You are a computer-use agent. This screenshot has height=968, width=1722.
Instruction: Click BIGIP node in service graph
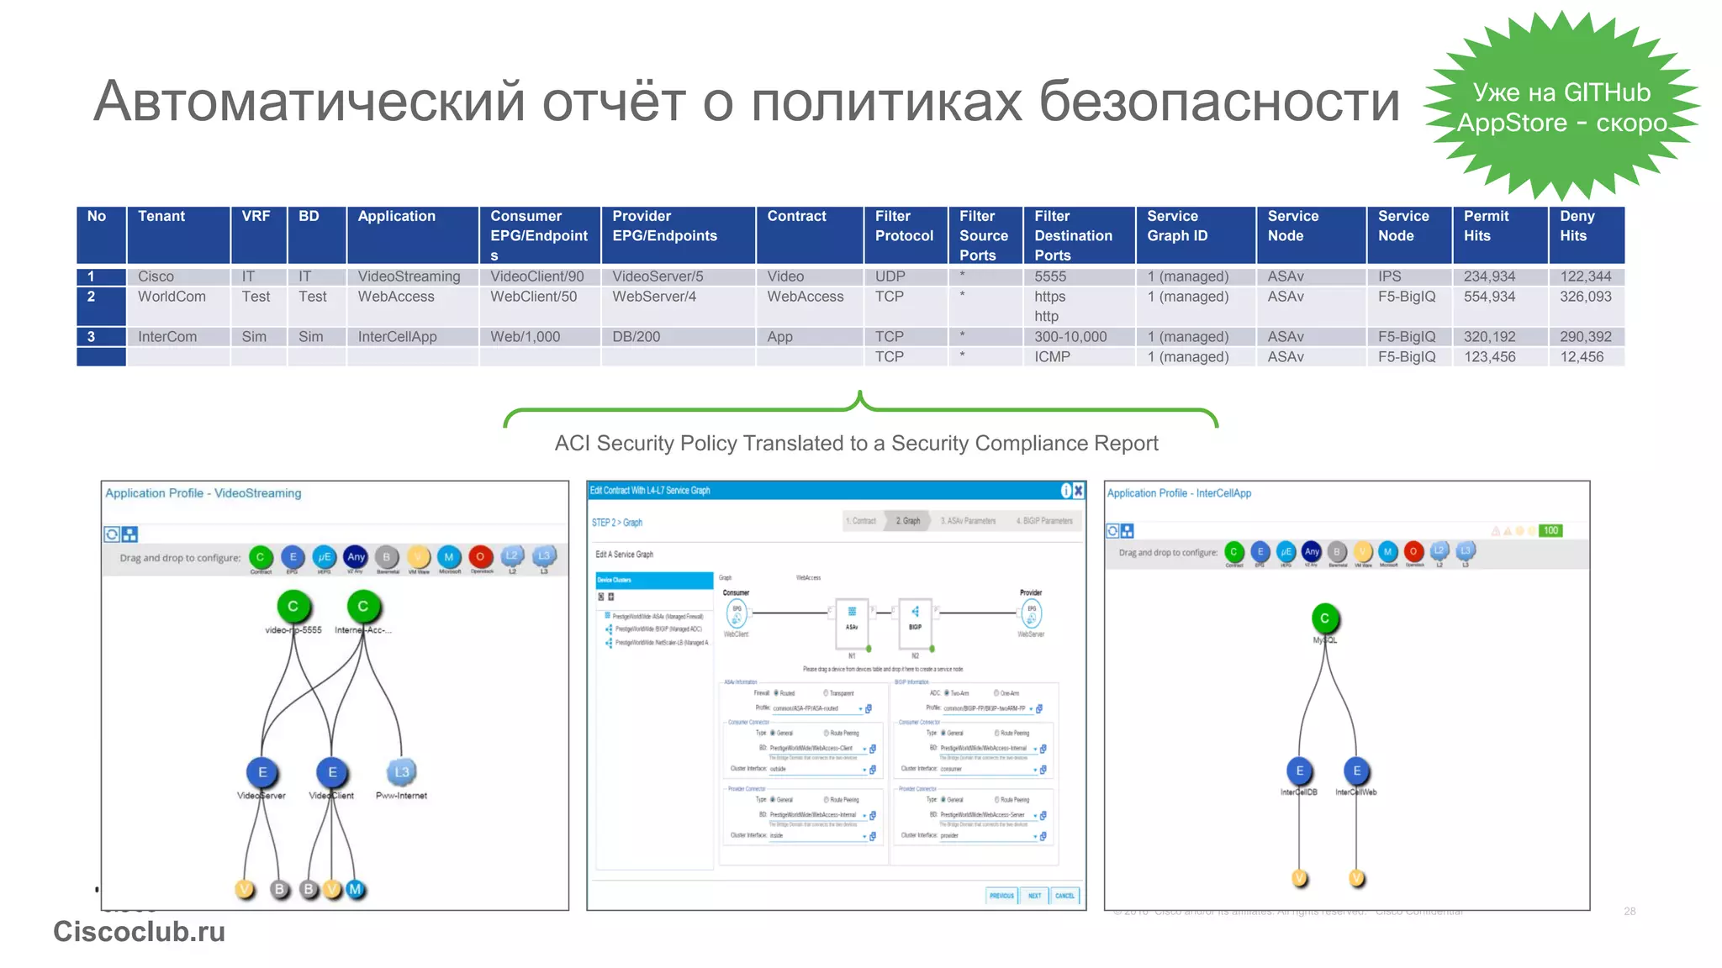tap(915, 622)
